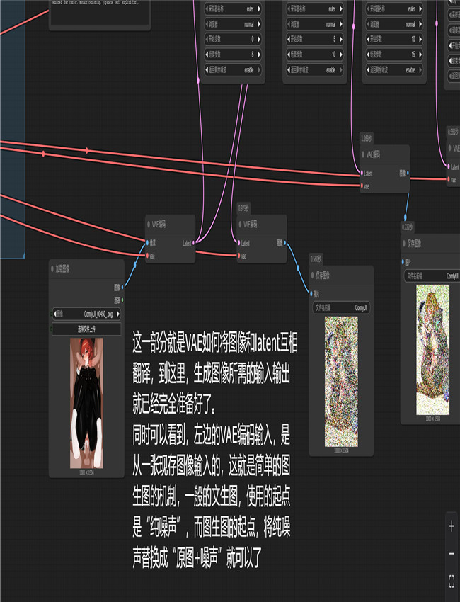Click the 选择文件上传 upload button

click(86, 329)
